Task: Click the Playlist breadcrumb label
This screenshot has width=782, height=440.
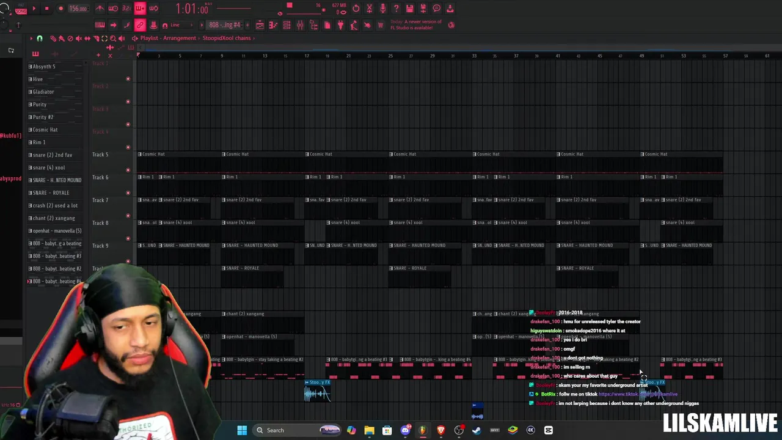Action: click(x=150, y=38)
